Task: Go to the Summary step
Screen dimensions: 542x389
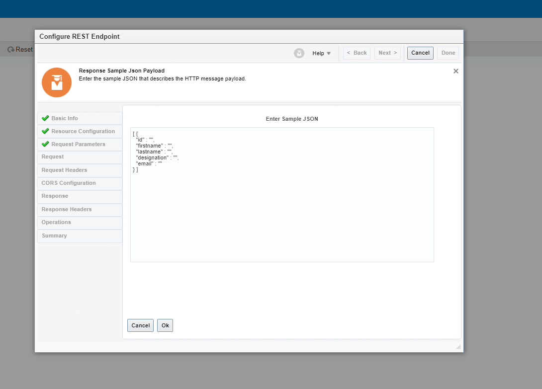Action: click(x=54, y=235)
